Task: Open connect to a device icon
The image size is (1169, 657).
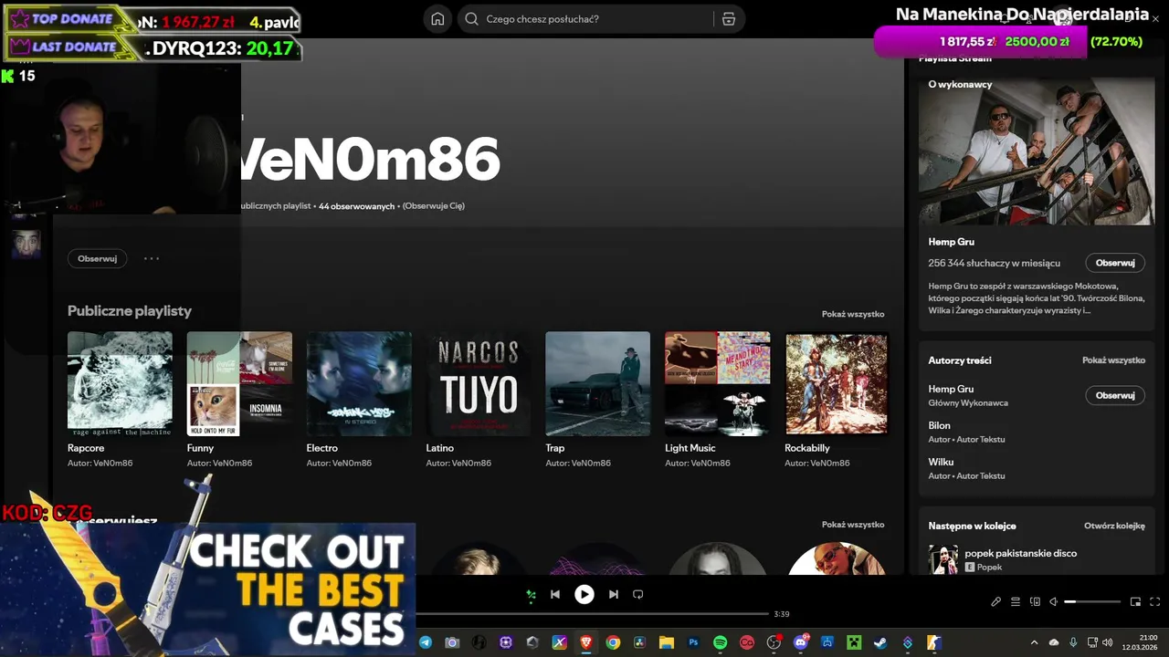Action: point(1035,601)
